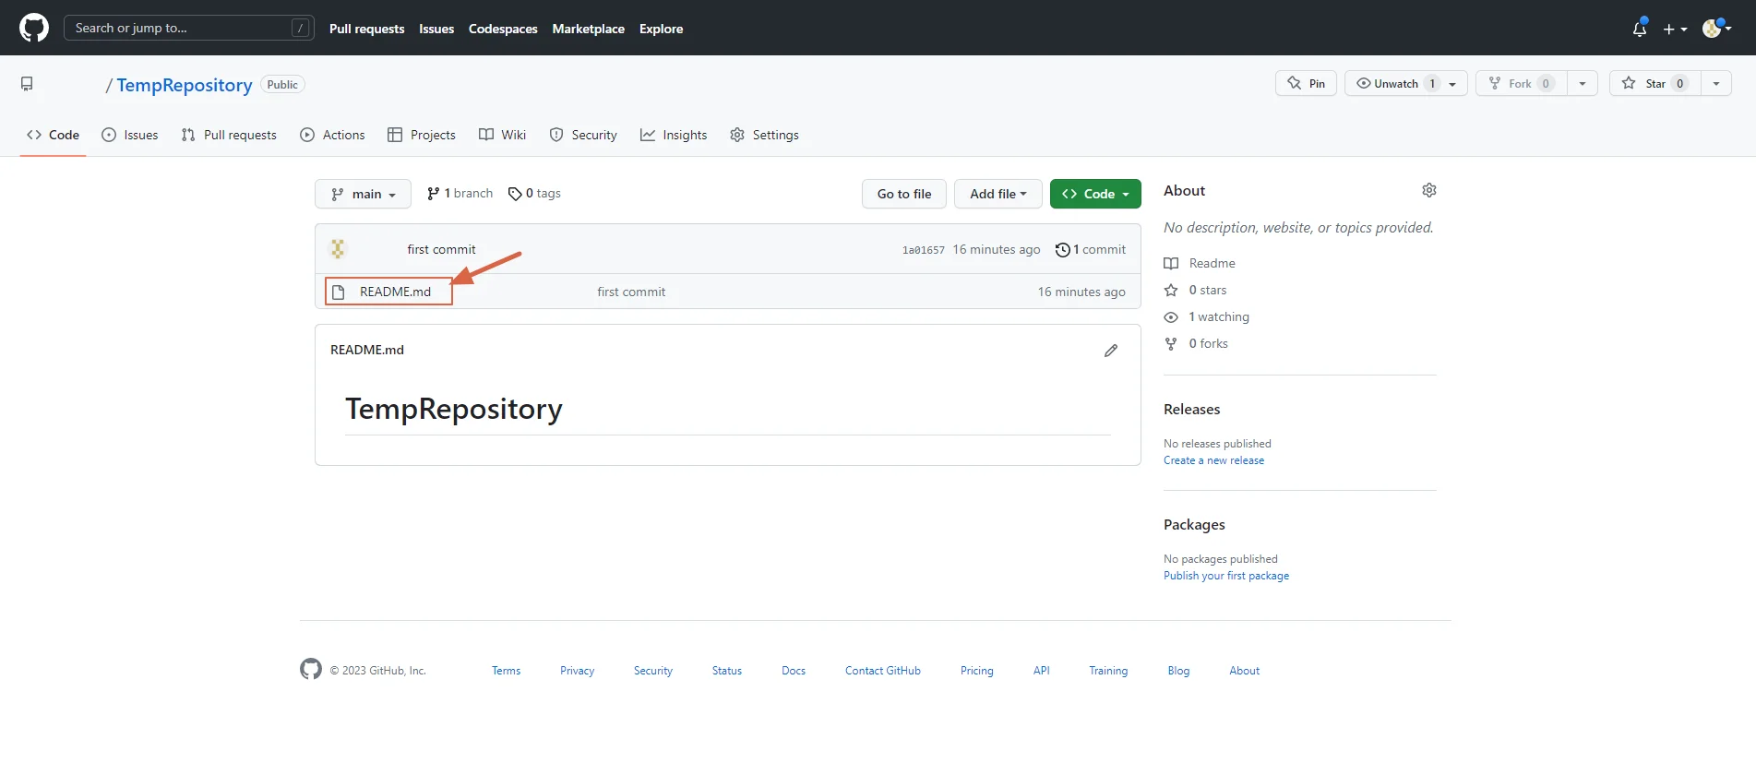Switch to the Code tab
The image size is (1756, 775).
53,135
